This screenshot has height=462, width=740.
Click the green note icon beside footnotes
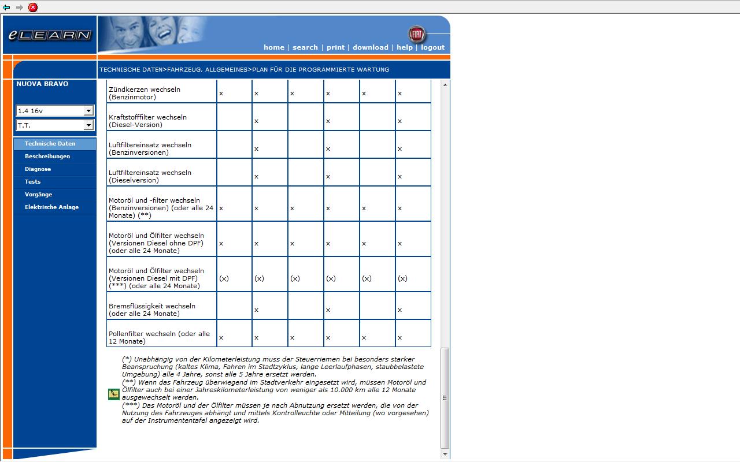pos(114,394)
